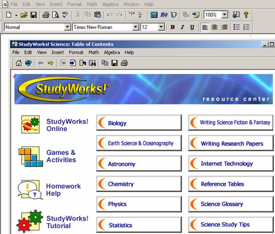Select right text alignment
This screenshot has width=275, height=234.
coord(224,27)
